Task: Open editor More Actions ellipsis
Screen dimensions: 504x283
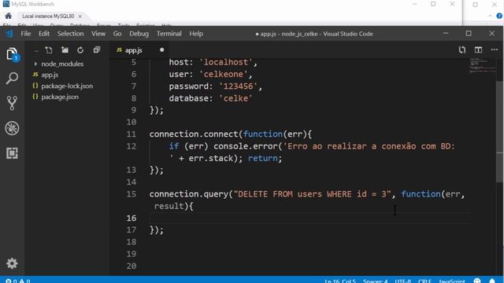Action: coord(495,50)
